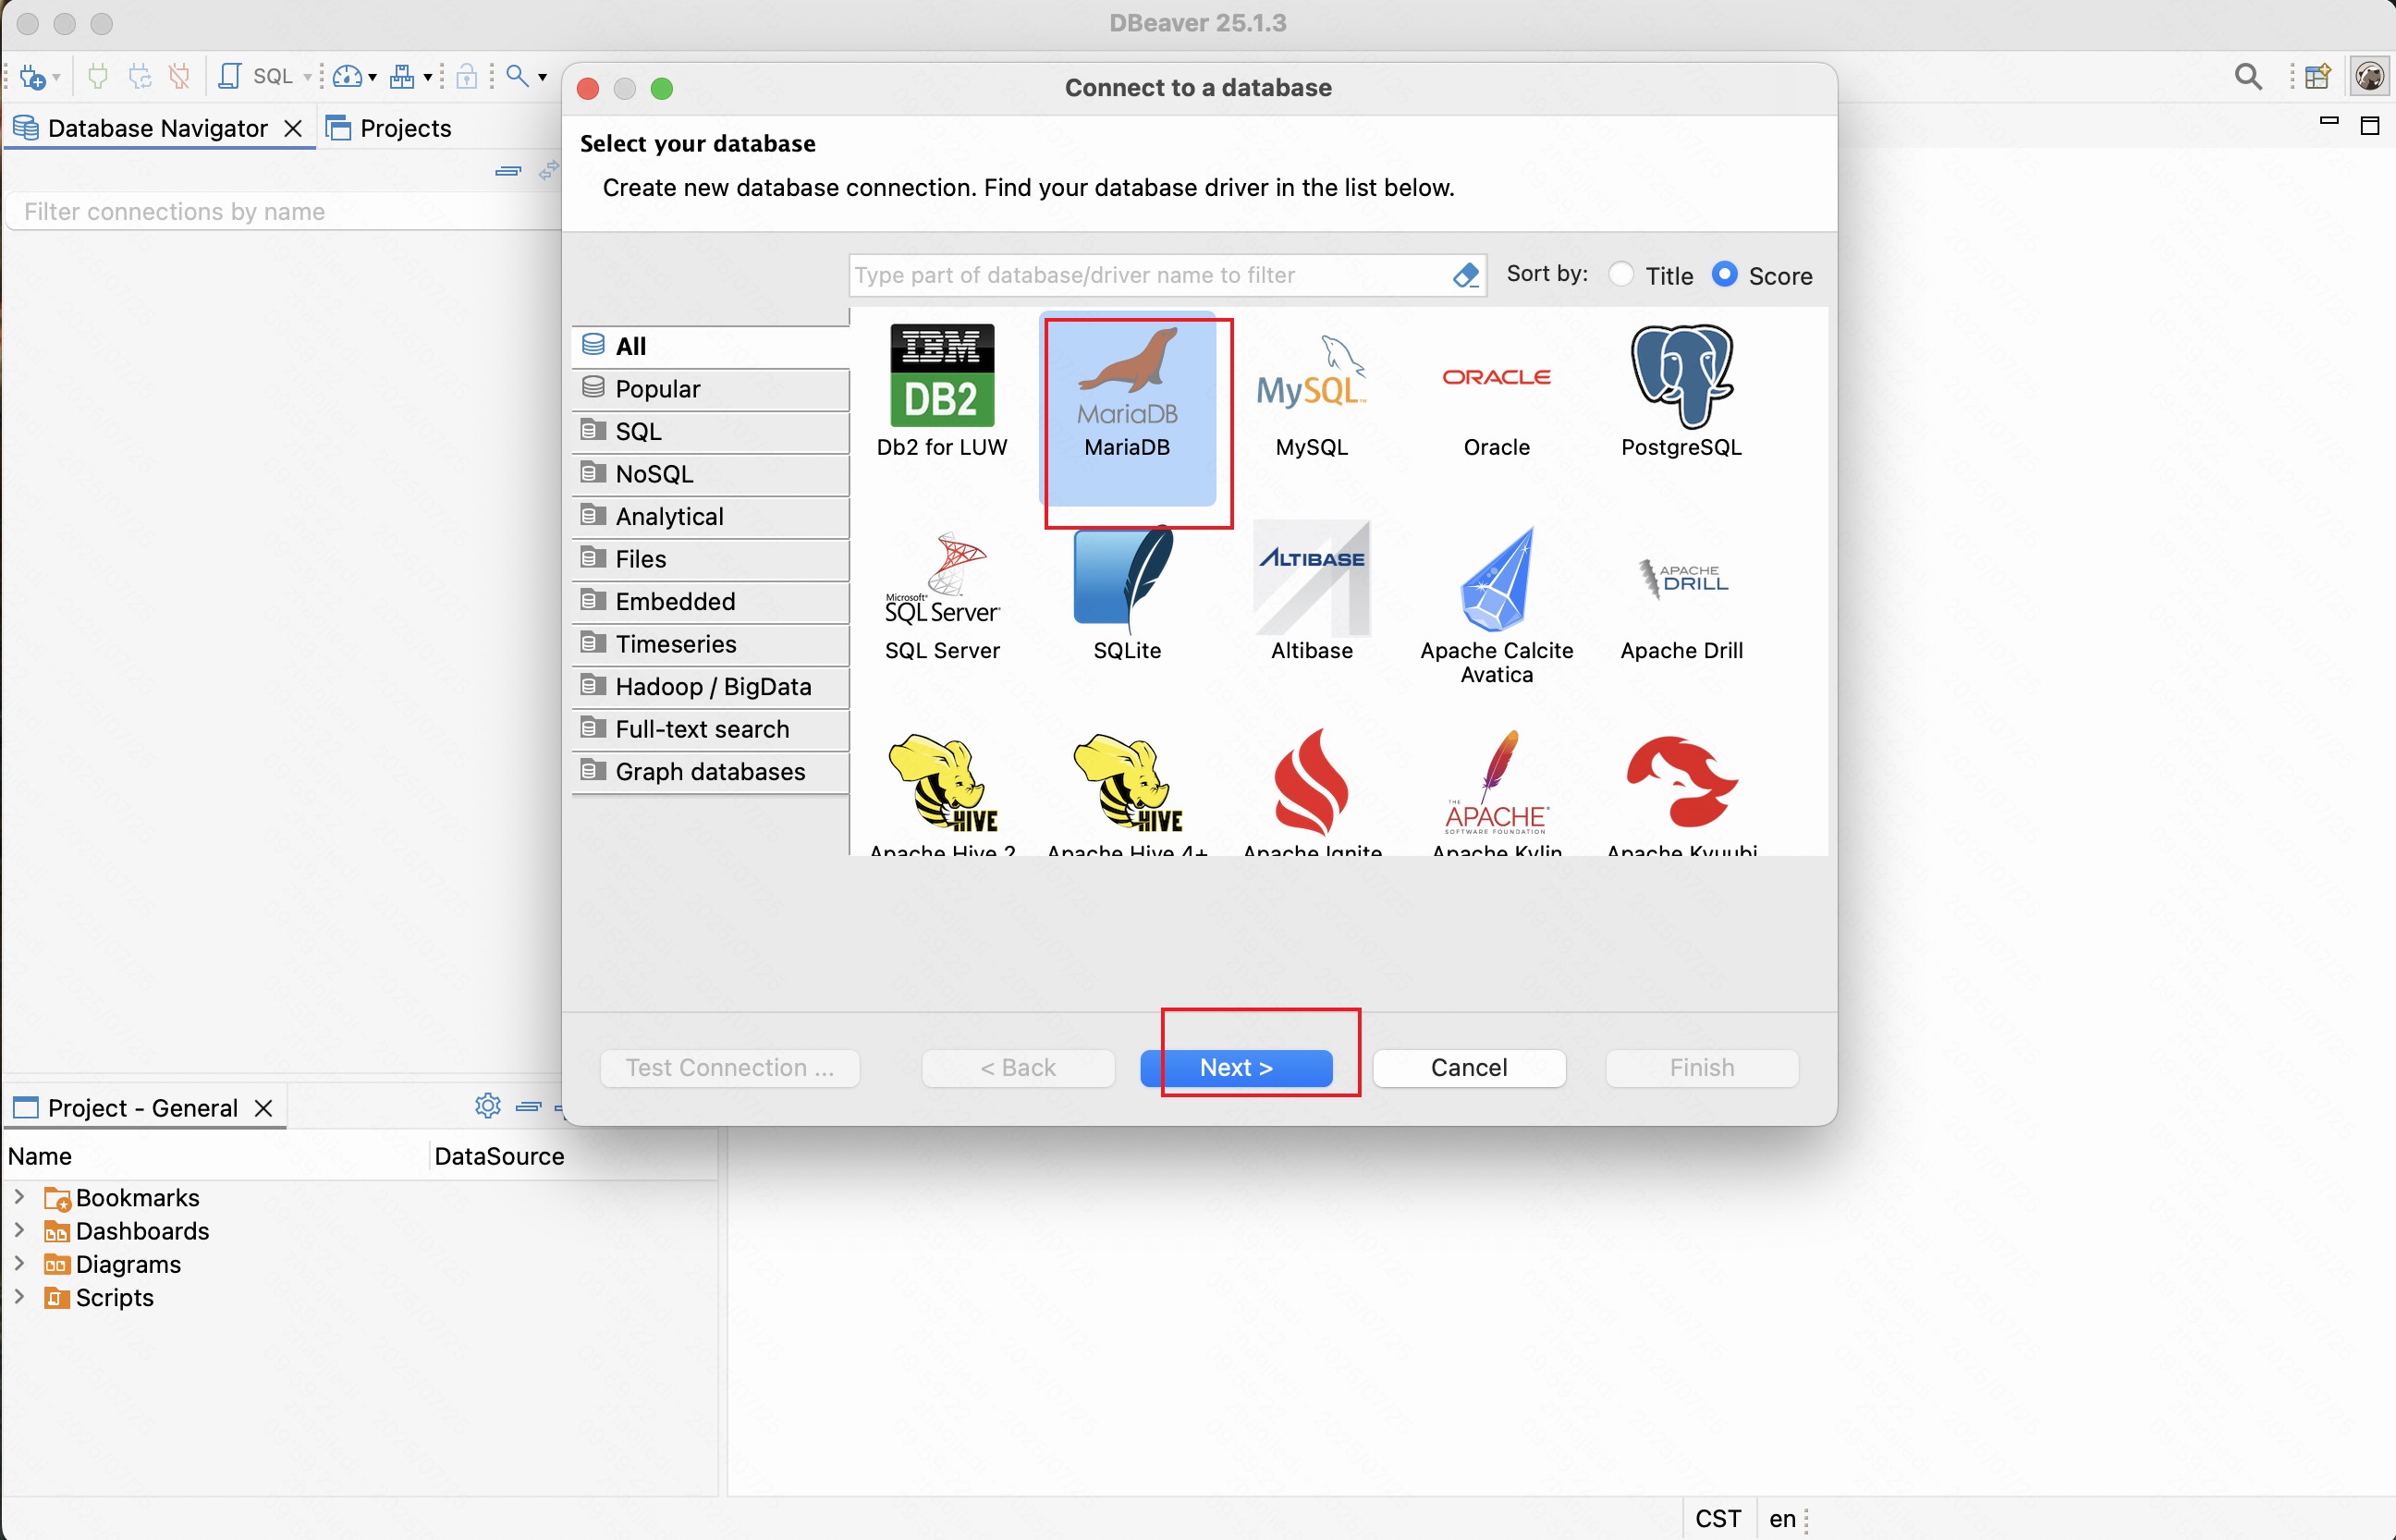Click the Test Connection ... button
Image resolution: width=2396 pixels, height=1540 pixels.
(x=730, y=1067)
